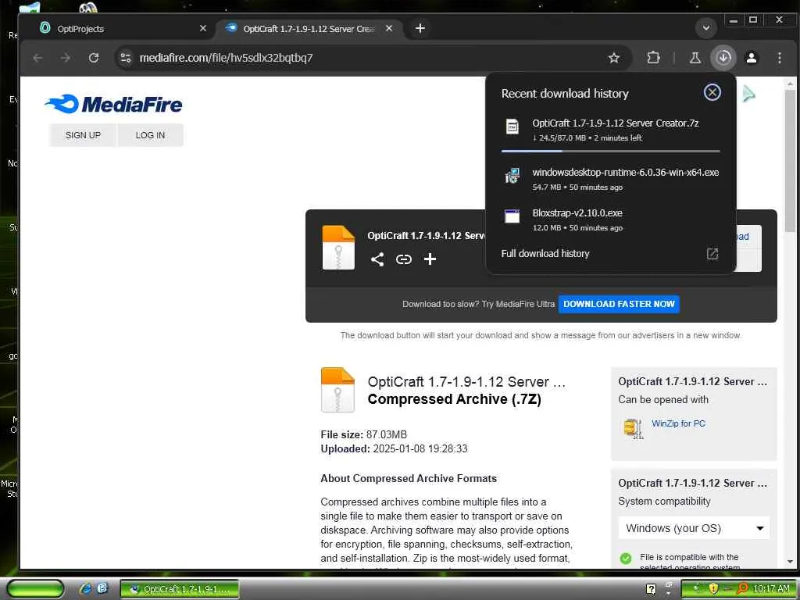Click the browser back arrow

[x=37, y=58]
